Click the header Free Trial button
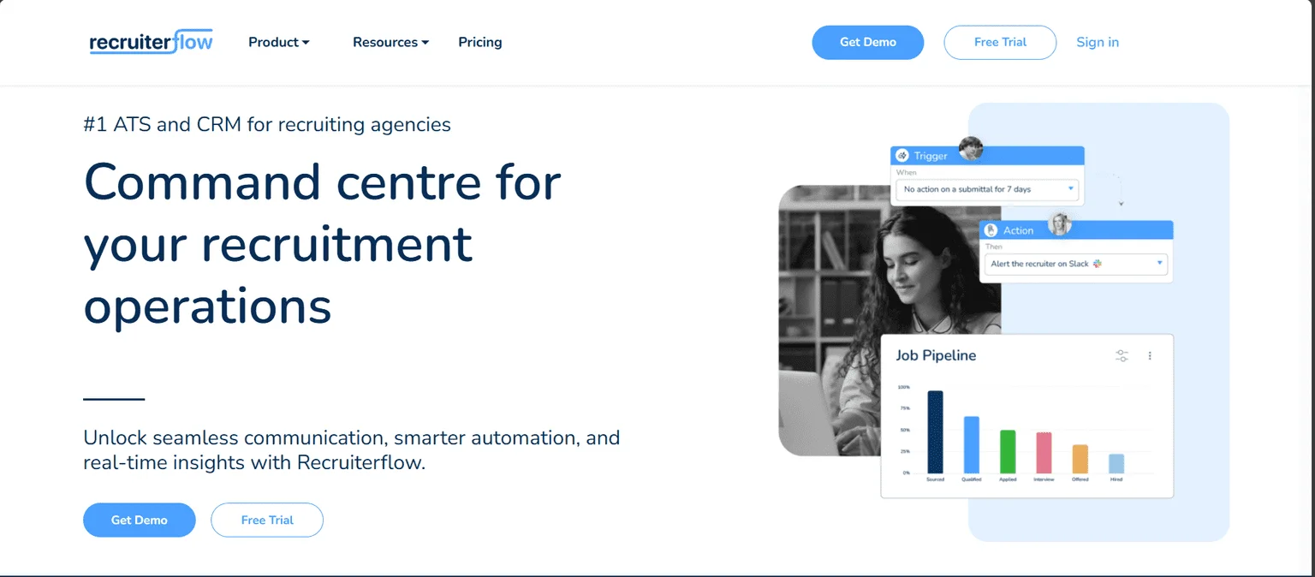This screenshot has width=1315, height=577. [1000, 42]
